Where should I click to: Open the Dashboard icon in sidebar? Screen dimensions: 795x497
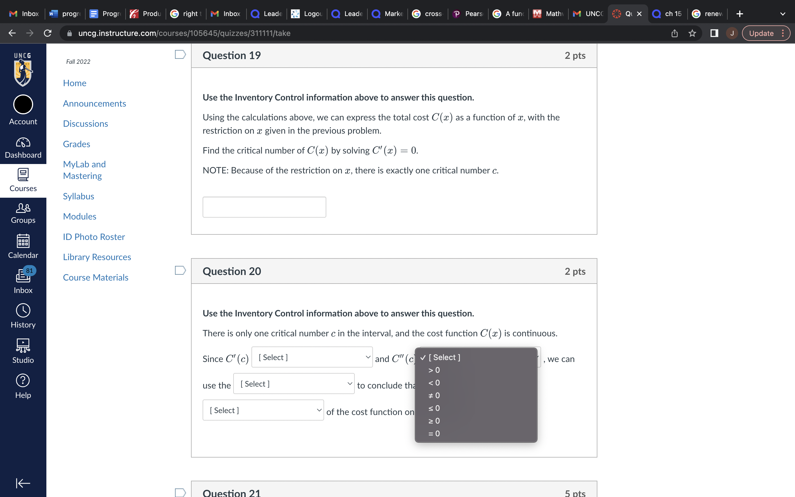(23, 148)
